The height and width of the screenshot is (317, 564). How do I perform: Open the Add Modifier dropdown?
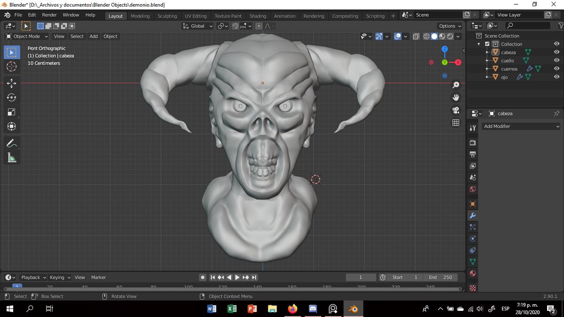(521, 126)
